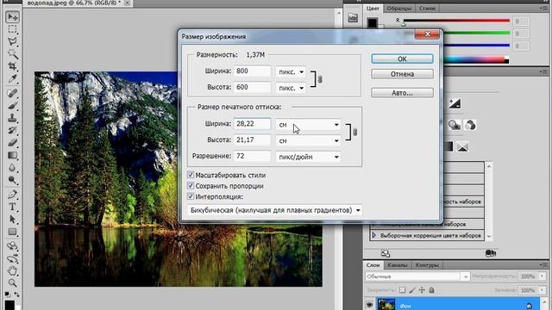Select the Horizontal Type tool

click(12, 207)
